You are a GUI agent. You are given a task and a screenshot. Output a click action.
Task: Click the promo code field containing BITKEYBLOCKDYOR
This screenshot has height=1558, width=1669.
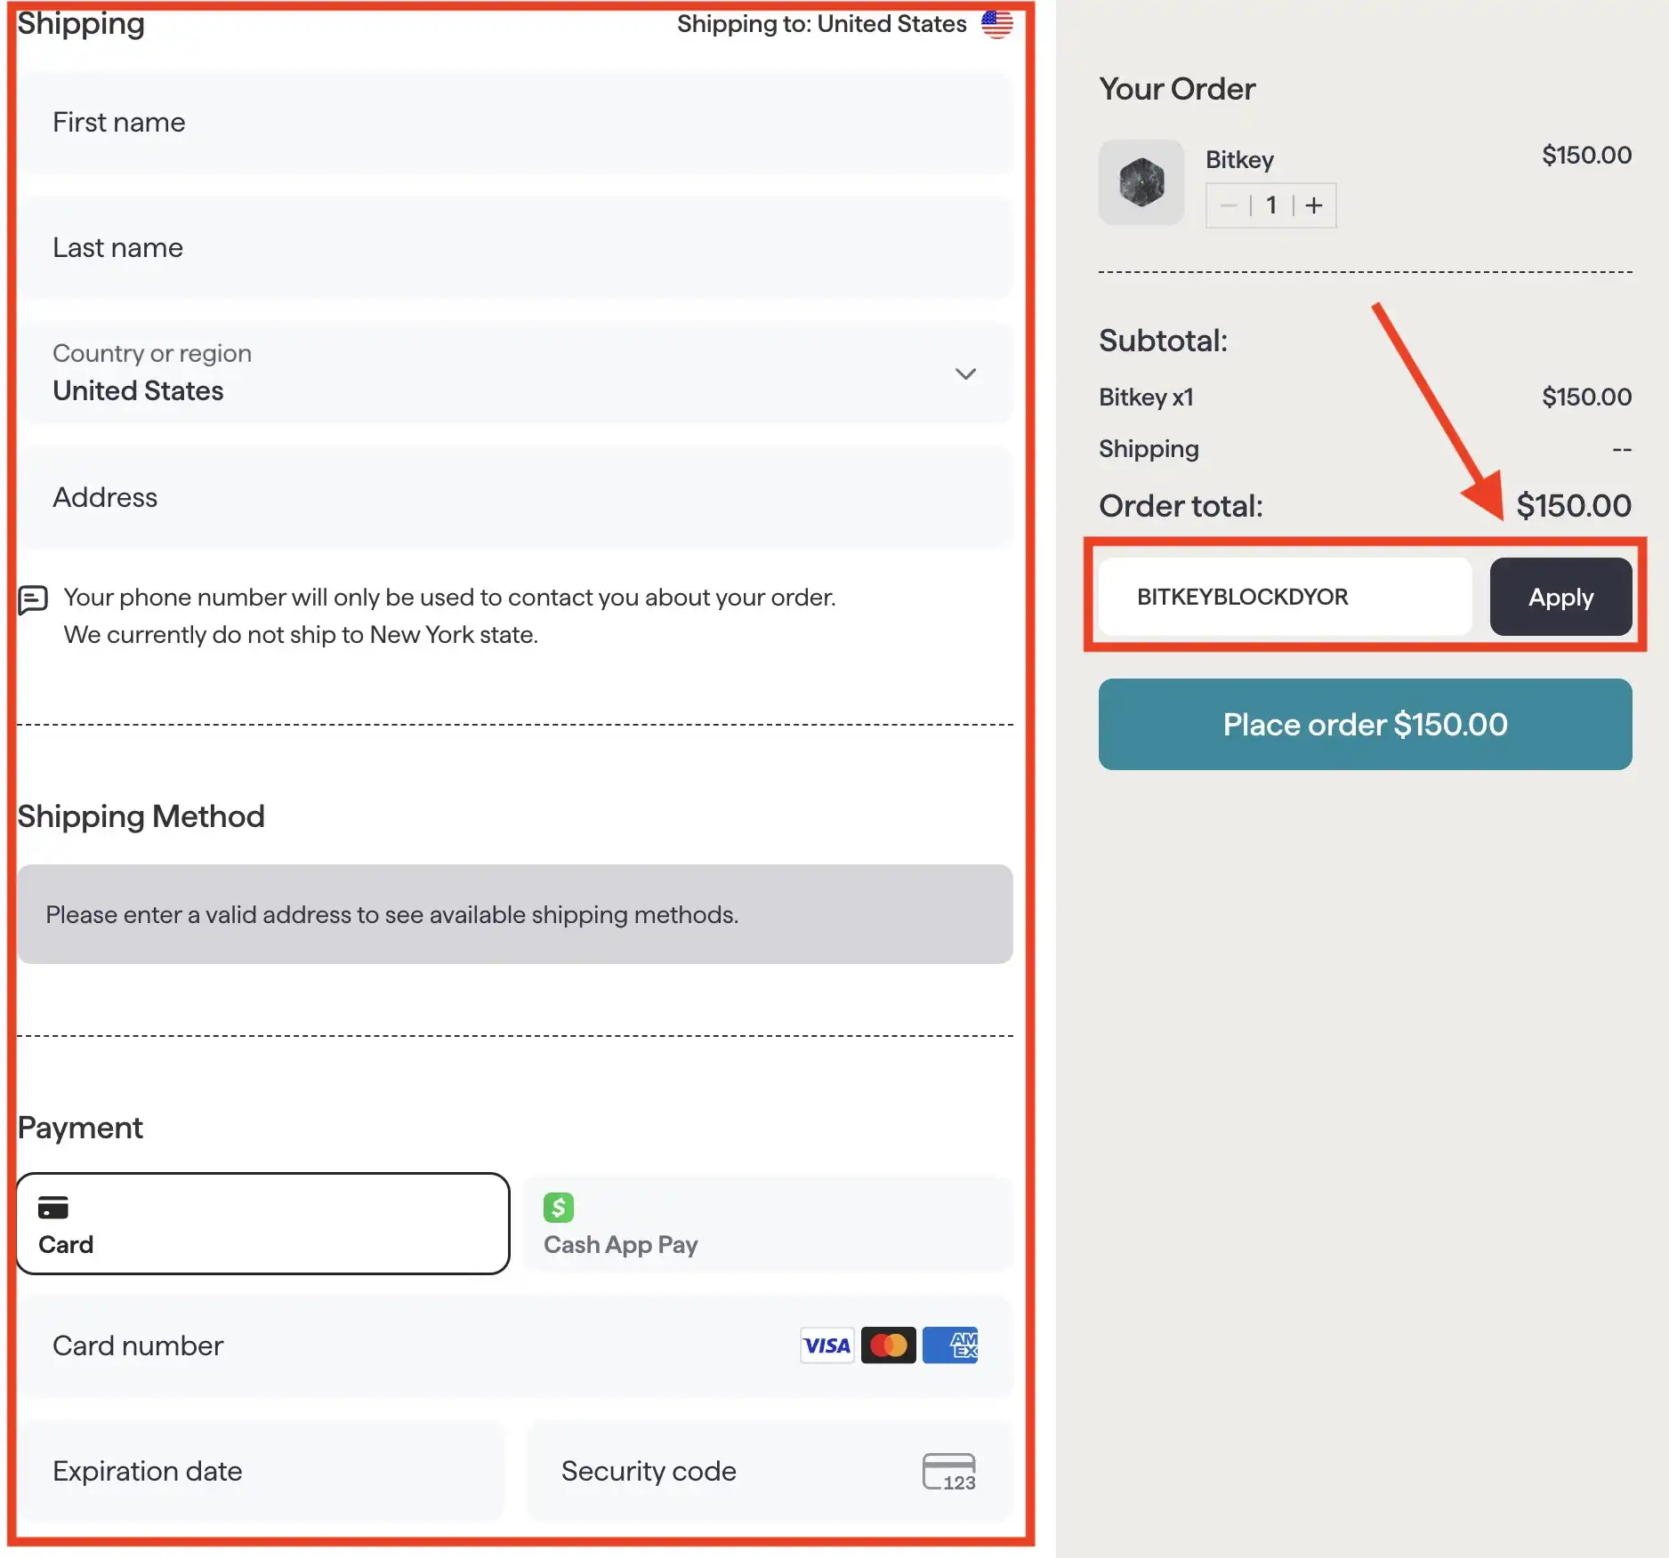click(x=1286, y=597)
